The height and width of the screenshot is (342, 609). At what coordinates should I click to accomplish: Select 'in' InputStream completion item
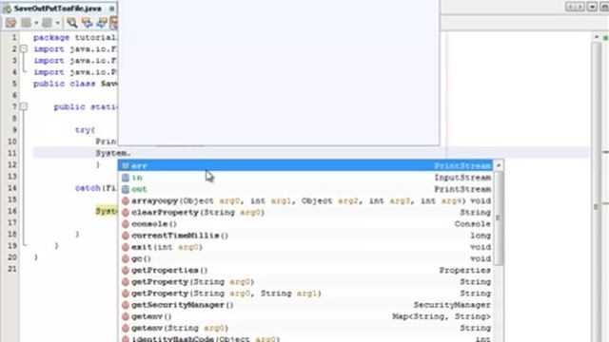point(305,178)
